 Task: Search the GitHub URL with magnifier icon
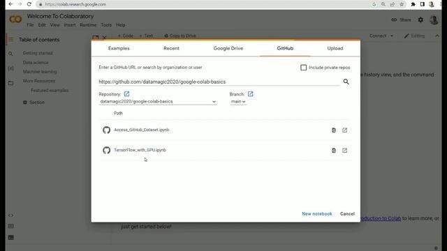click(x=346, y=82)
